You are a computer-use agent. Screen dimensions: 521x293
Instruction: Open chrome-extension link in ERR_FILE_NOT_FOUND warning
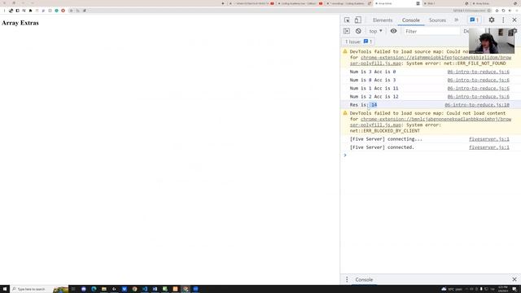[431, 60]
